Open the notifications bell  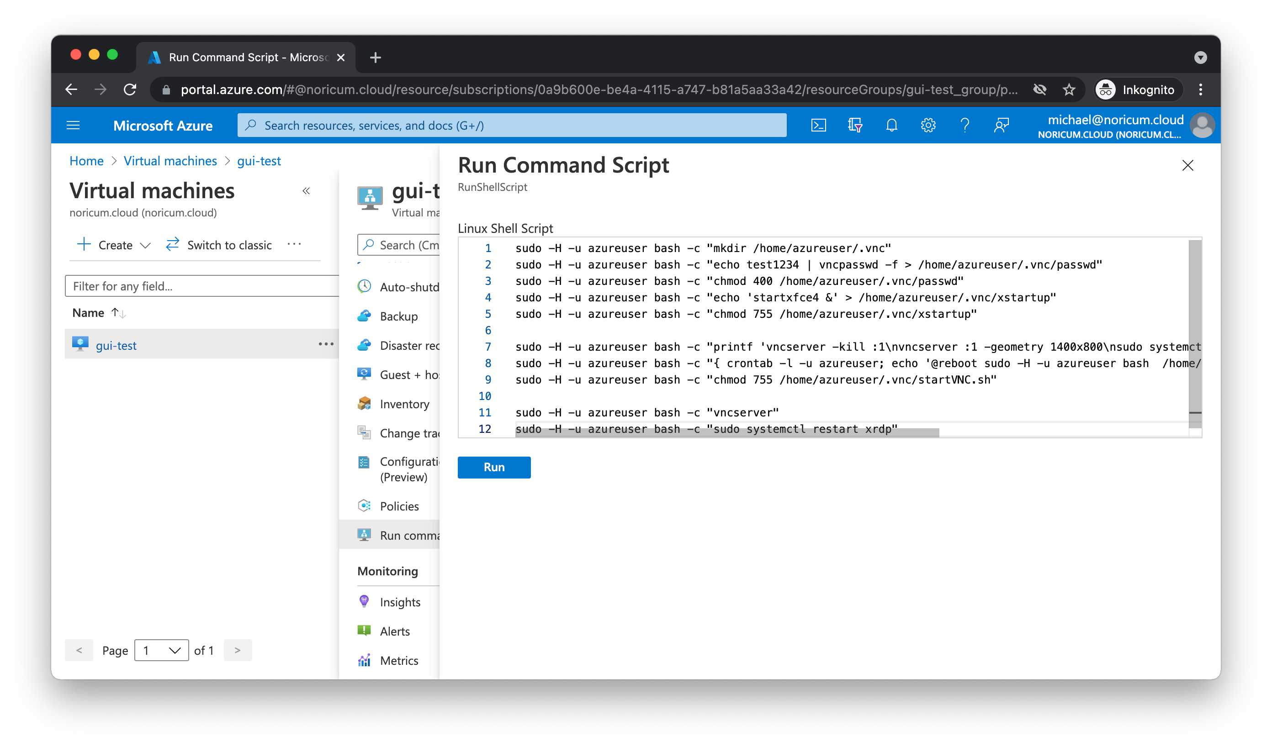[891, 125]
